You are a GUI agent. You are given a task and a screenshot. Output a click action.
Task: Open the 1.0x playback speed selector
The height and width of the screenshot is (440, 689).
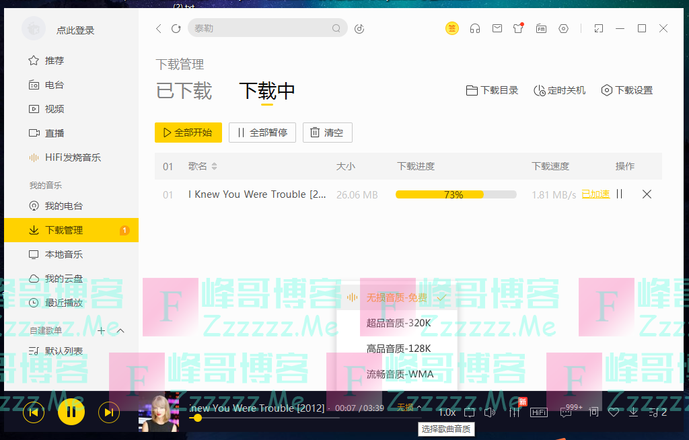[447, 412]
